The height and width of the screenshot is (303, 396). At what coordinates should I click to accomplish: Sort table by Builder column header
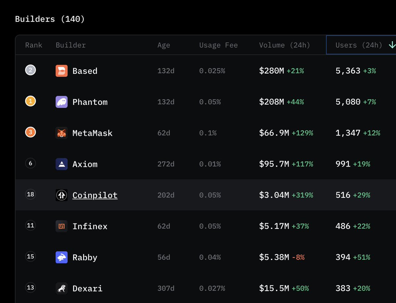(x=71, y=45)
